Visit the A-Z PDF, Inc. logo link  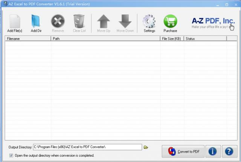coord(213,23)
